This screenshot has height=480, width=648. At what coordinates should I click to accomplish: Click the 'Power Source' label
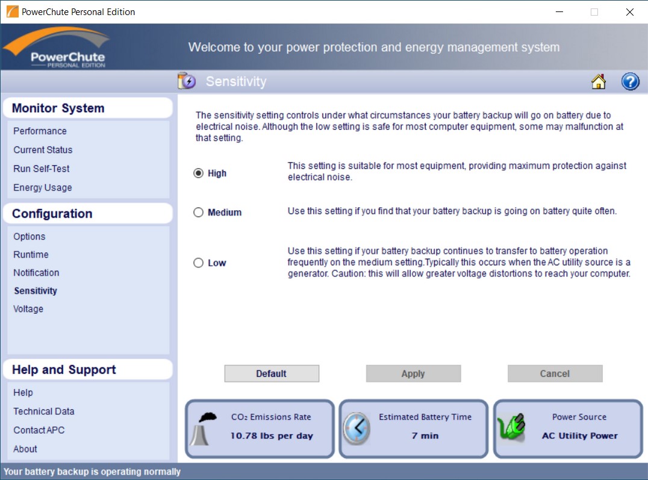pos(579,417)
